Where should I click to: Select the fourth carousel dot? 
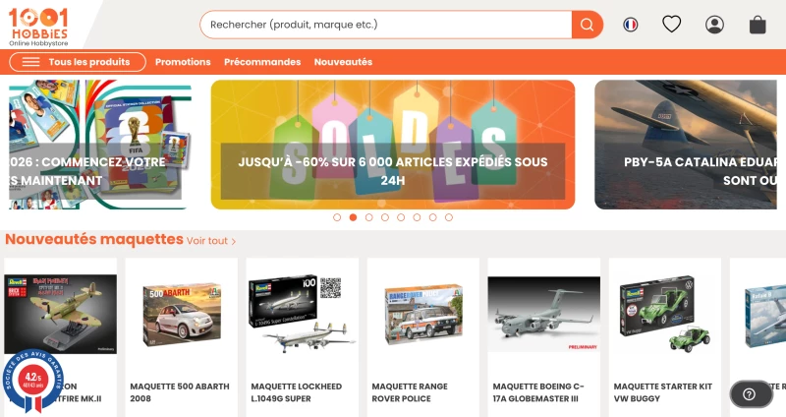(385, 217)
